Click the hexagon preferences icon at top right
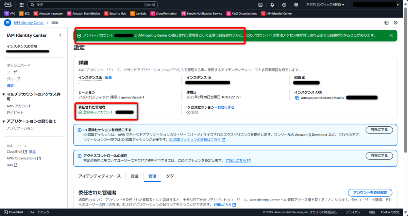Viewport: 408px width, 216px height. [x=395, y=23]
